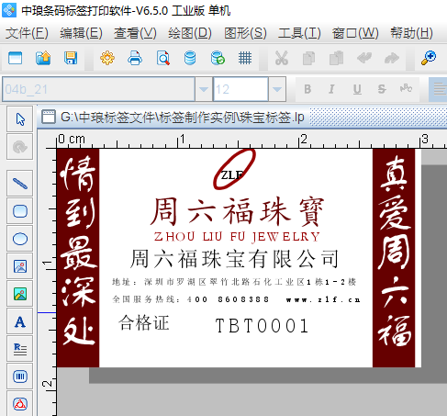Viewport: 447px width, 416px height.
Task: Select the ZHOU LIU FU JEWELRY text
Action: (237, 237)
